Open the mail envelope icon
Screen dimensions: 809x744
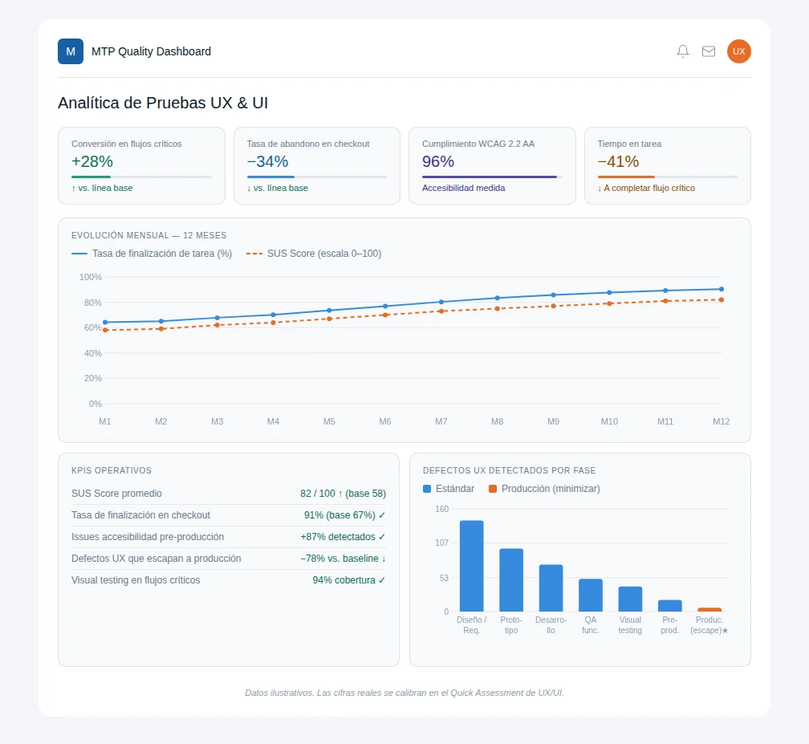click(709, 51)
